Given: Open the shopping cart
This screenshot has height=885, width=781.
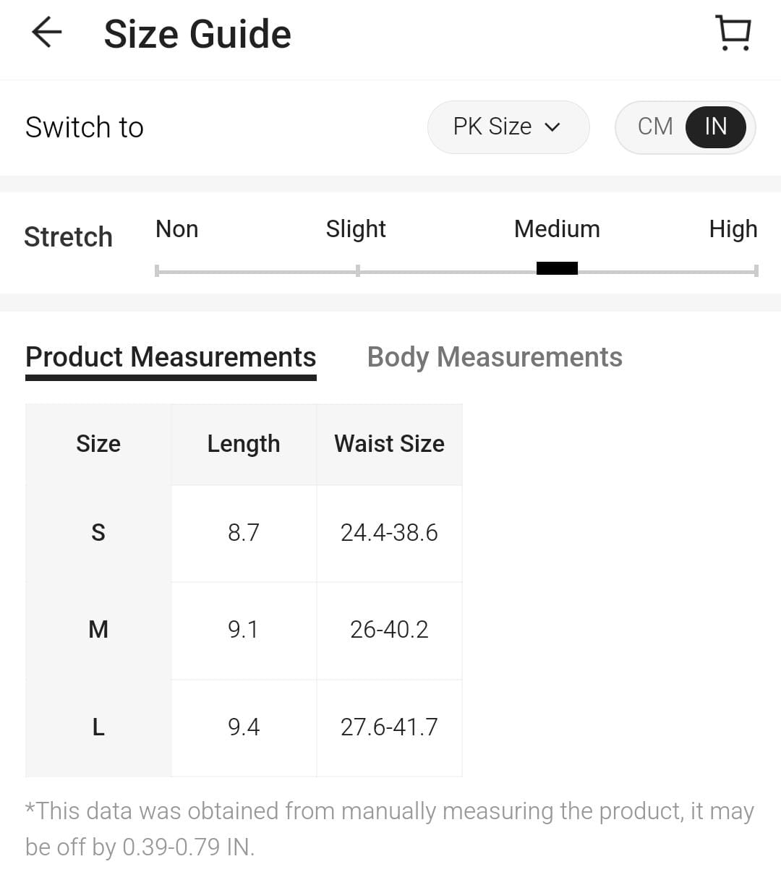Looking at the screenshot, I should [733, 33].
